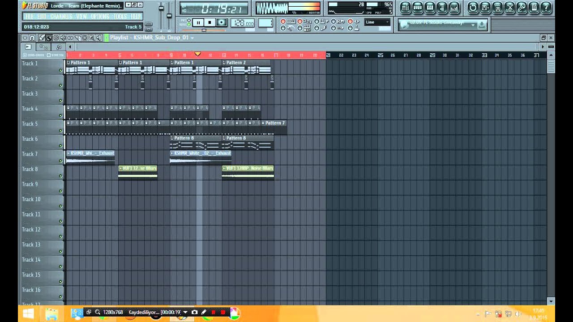Open the Help question mark icon

point(546,8)
